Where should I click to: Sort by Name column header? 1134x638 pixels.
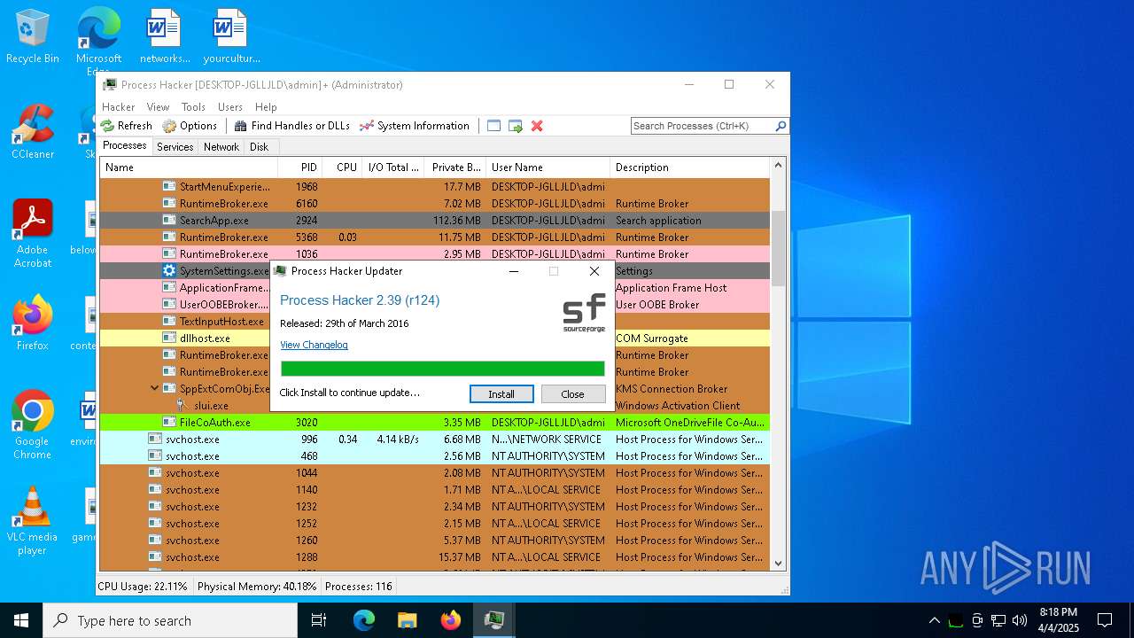coord(189,167)
